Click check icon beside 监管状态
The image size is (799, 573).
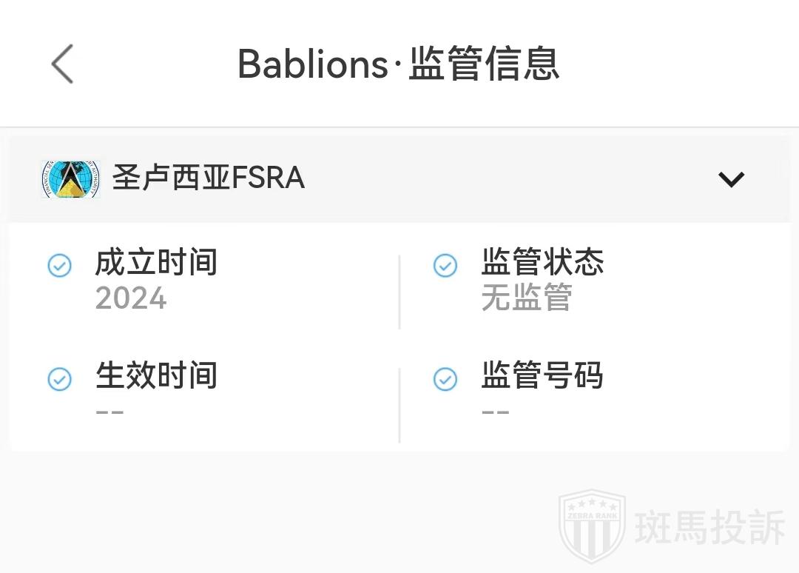pyautogui.click(x=445, y=265)
